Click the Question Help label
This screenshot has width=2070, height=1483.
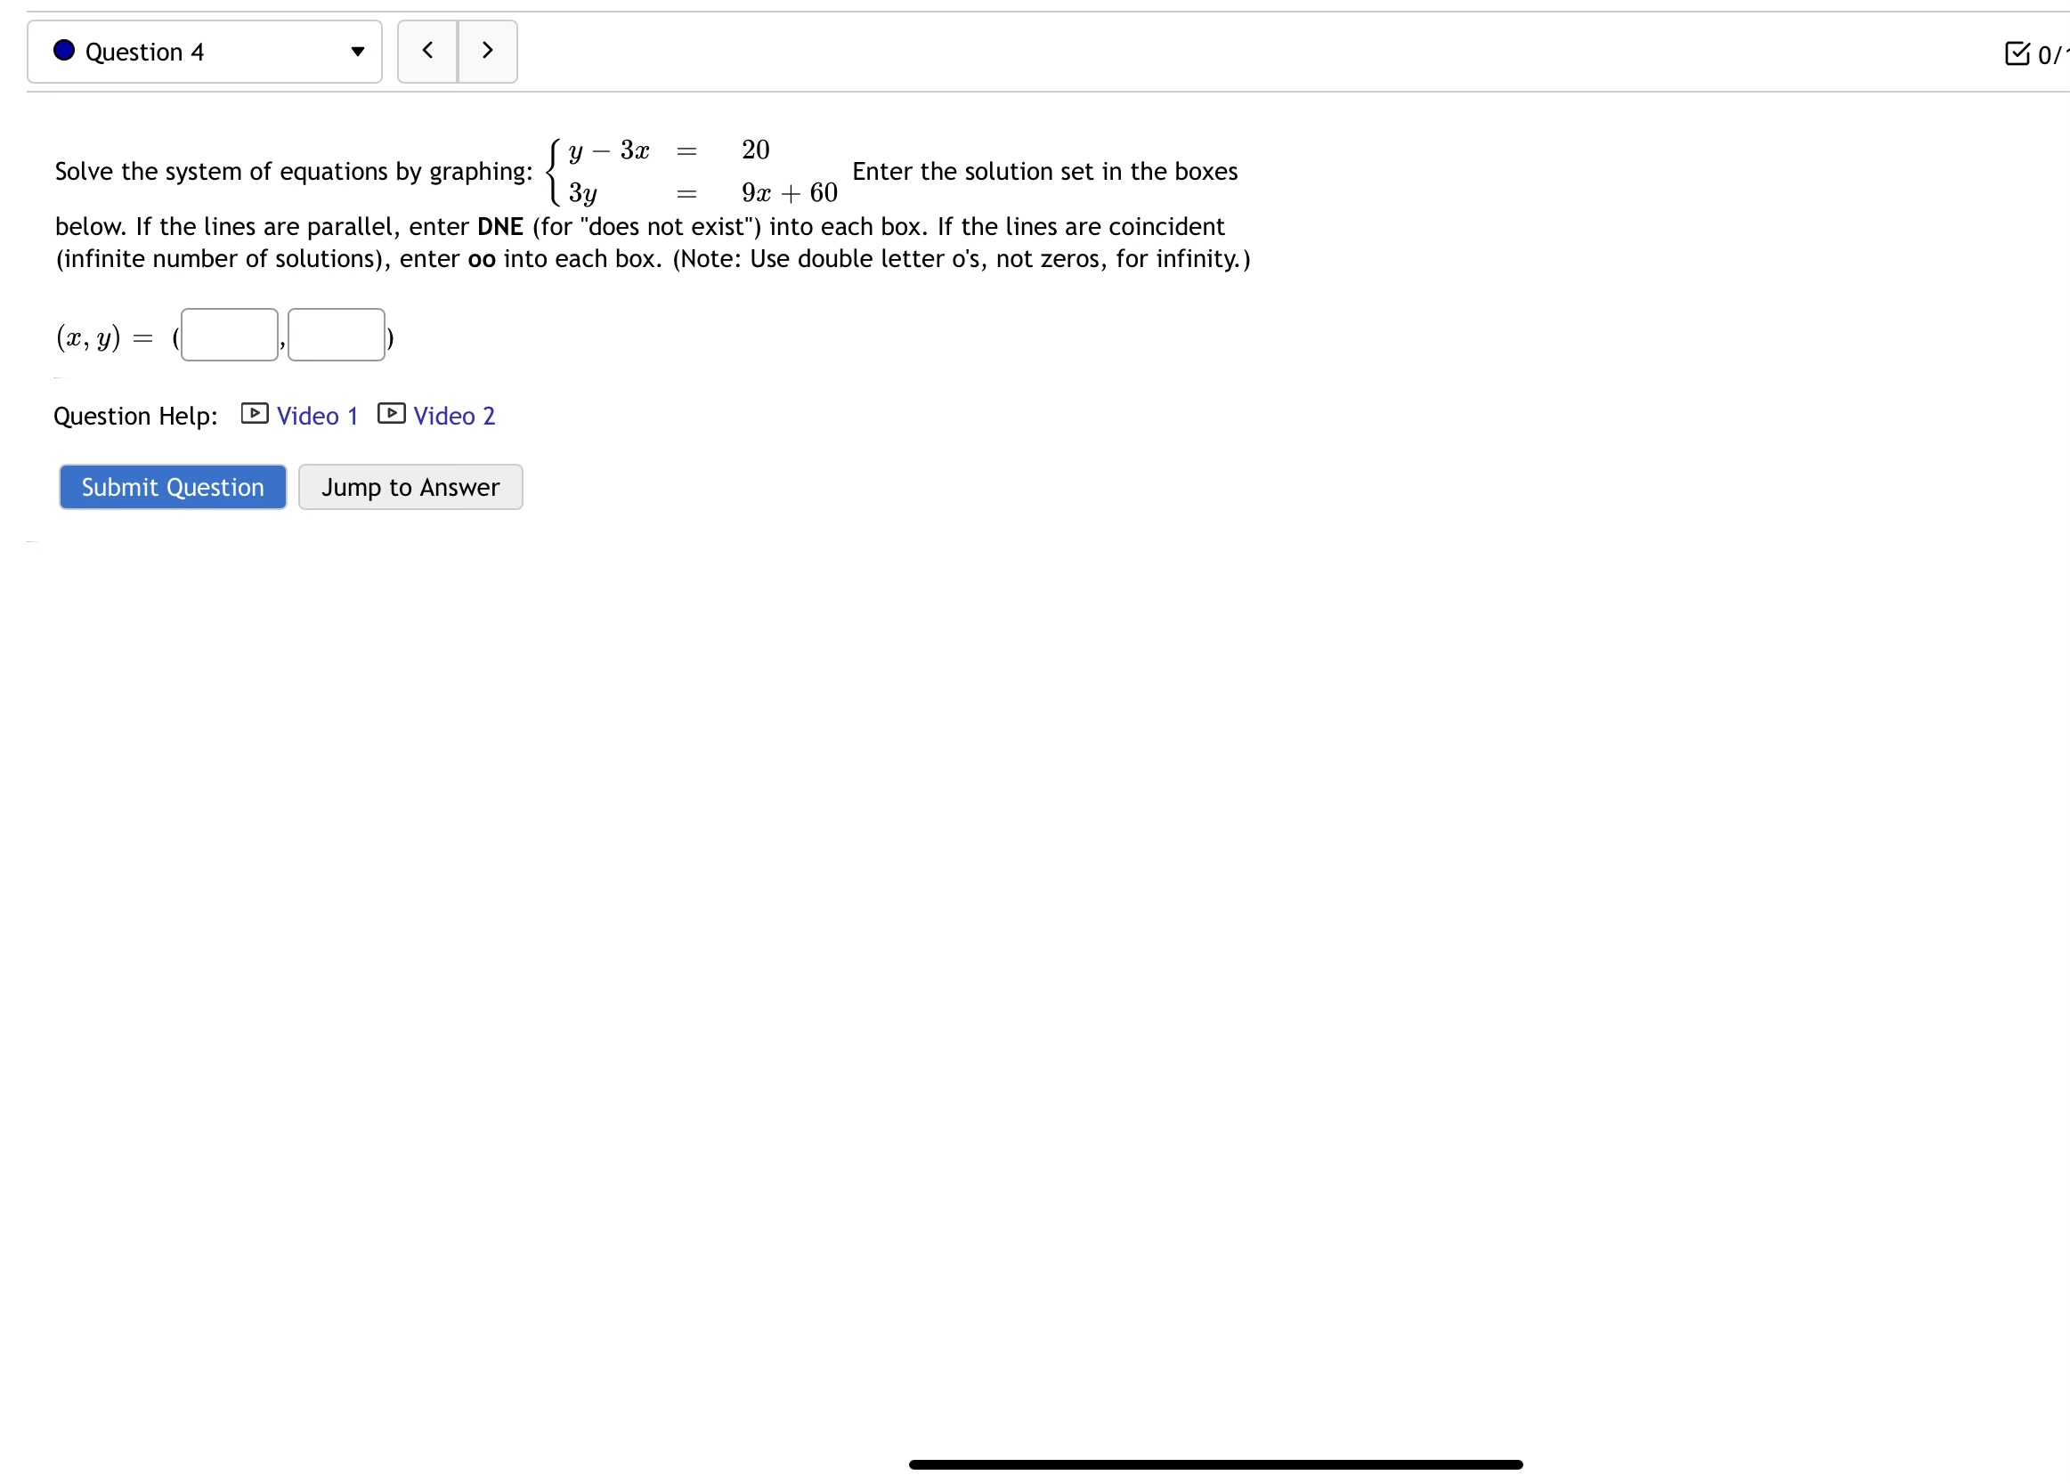coord(136,417)
